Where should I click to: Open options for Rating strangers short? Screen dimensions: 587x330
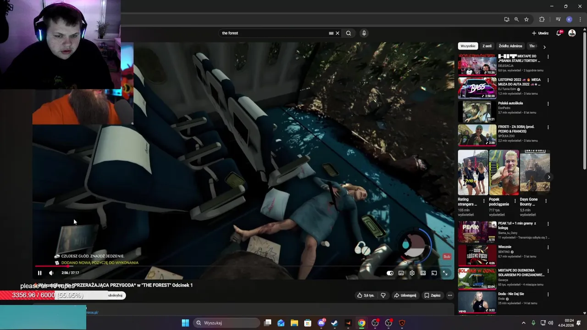483,201
